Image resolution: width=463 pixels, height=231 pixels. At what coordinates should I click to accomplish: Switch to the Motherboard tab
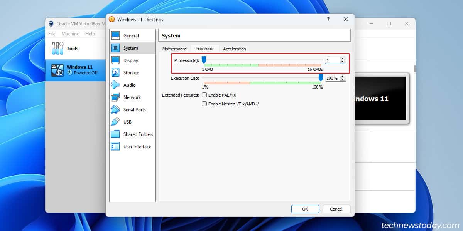(x=174, y=49)
